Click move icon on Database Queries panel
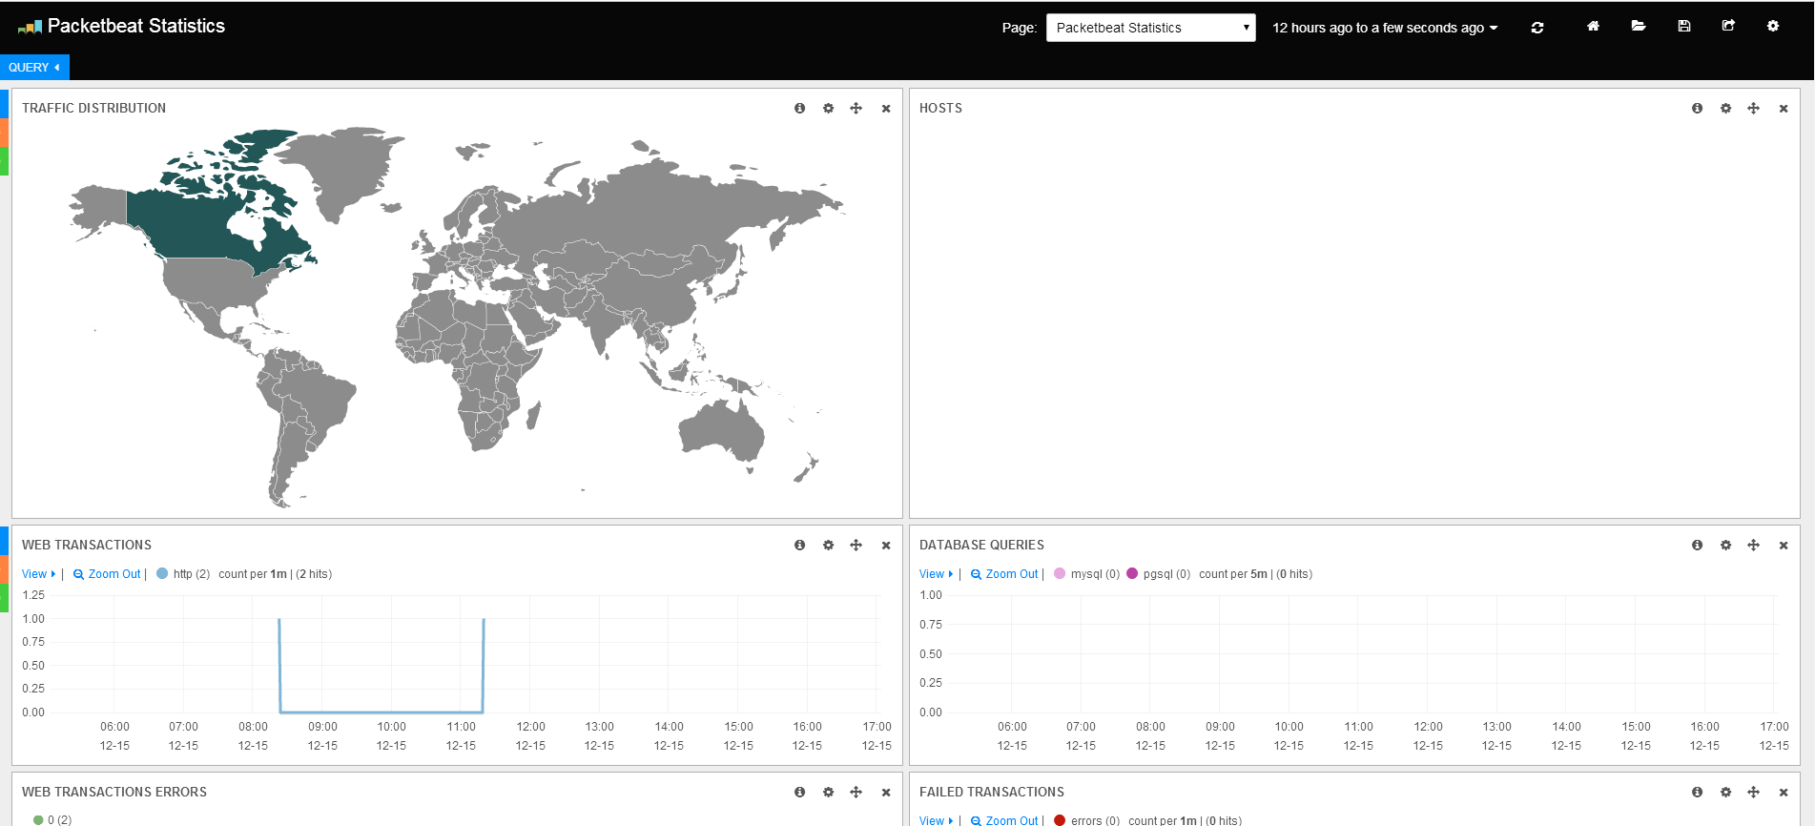1815x826 pixels. coord(1754,546)
